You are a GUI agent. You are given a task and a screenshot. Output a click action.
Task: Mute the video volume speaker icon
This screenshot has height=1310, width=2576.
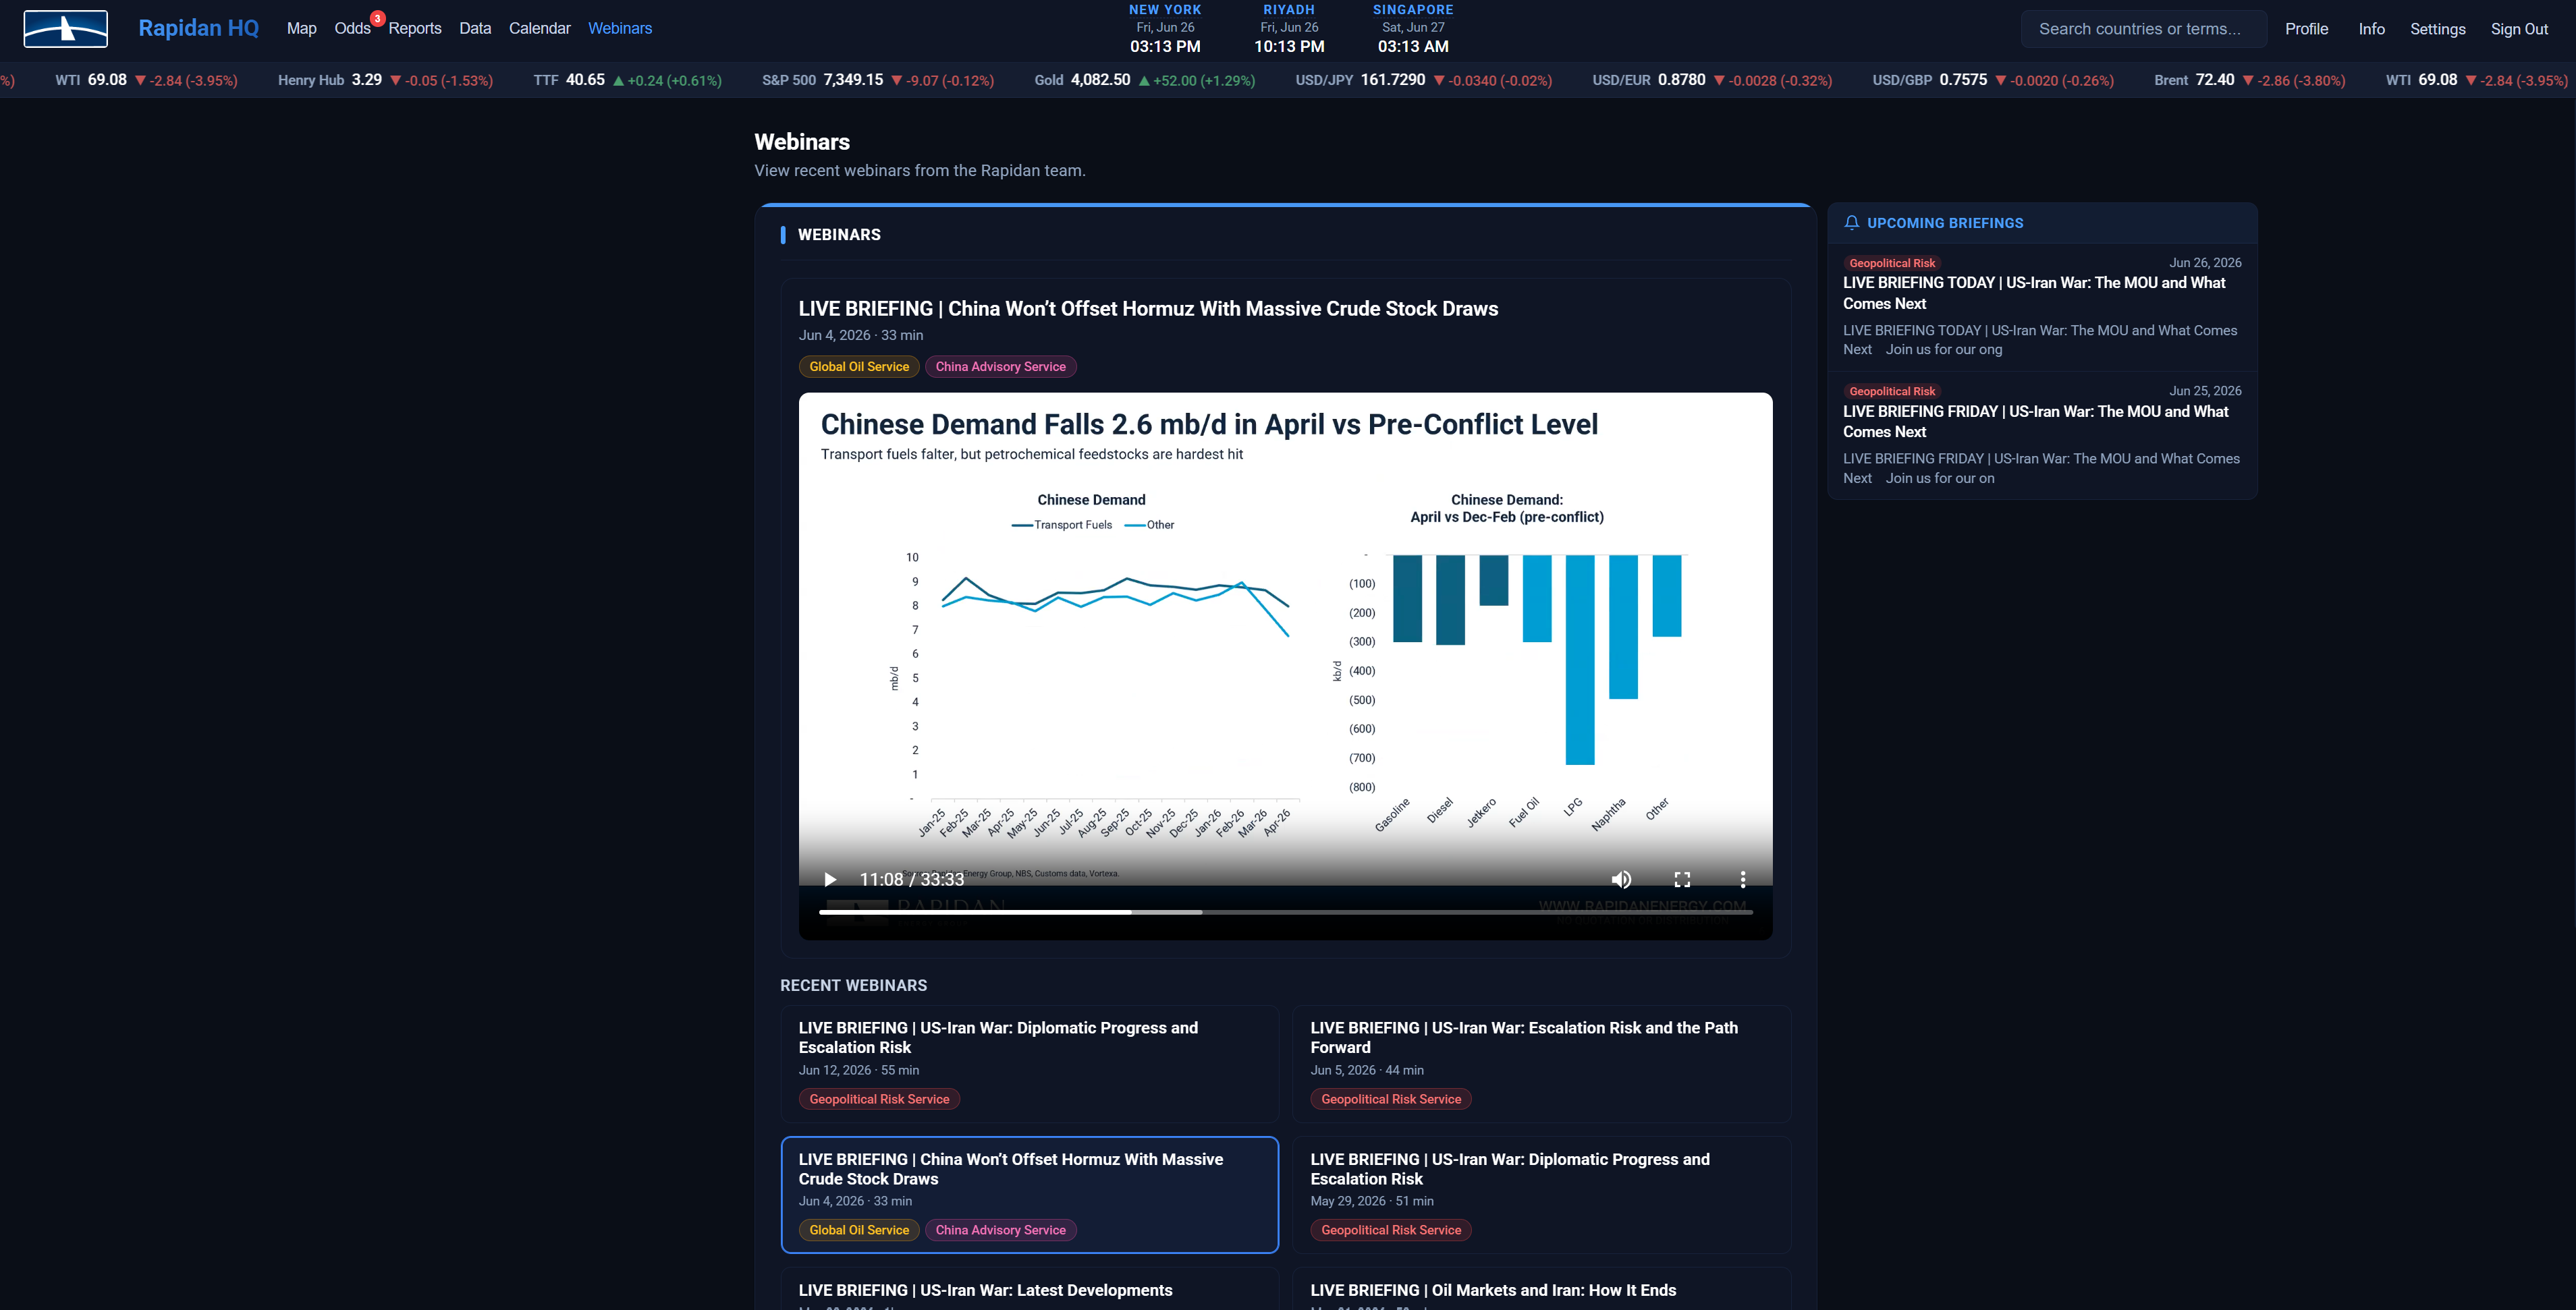click(x=1621, y=880)
